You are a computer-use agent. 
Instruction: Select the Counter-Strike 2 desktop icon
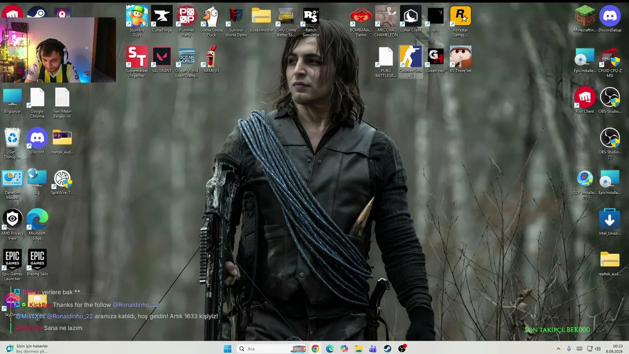coord(411,62)
